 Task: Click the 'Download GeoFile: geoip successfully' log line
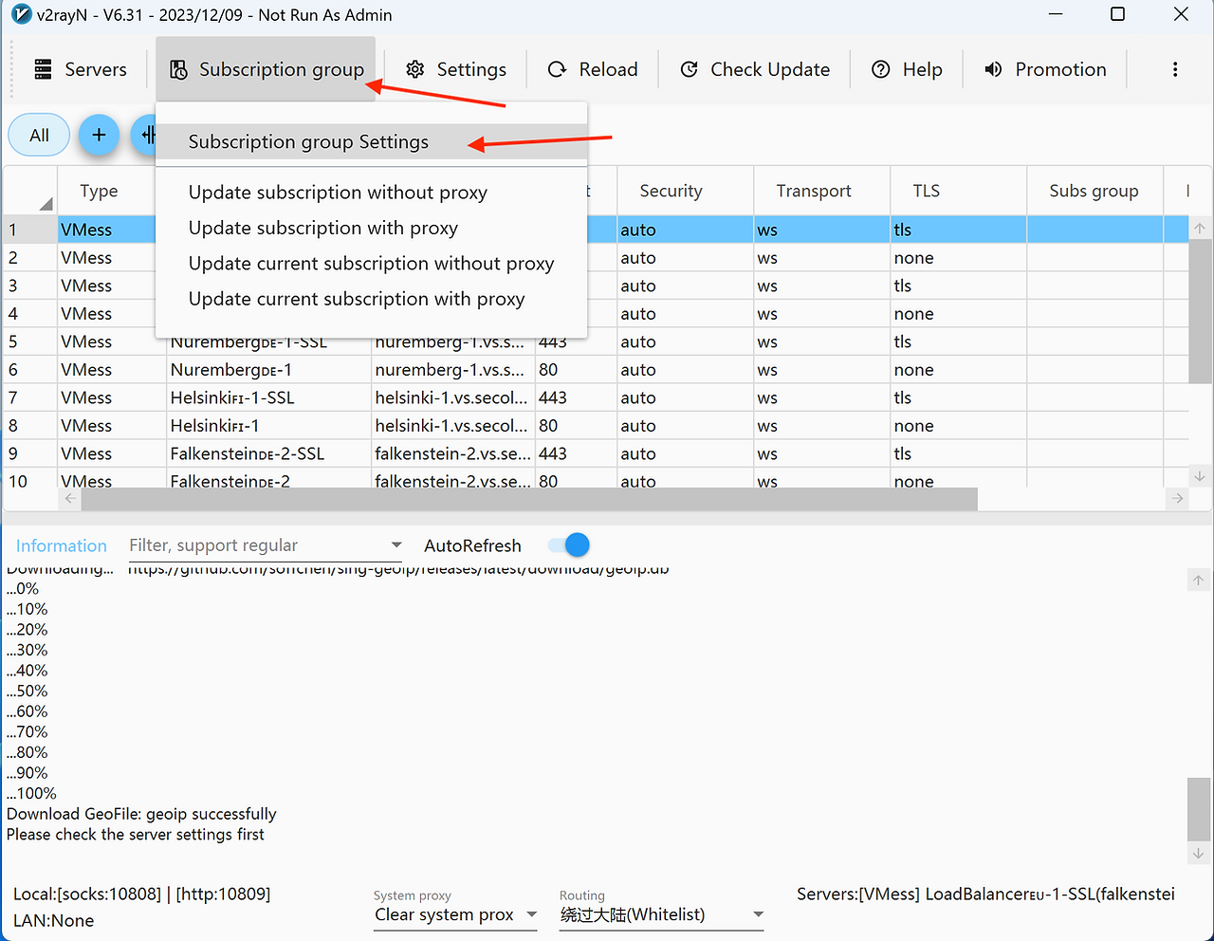141,814
